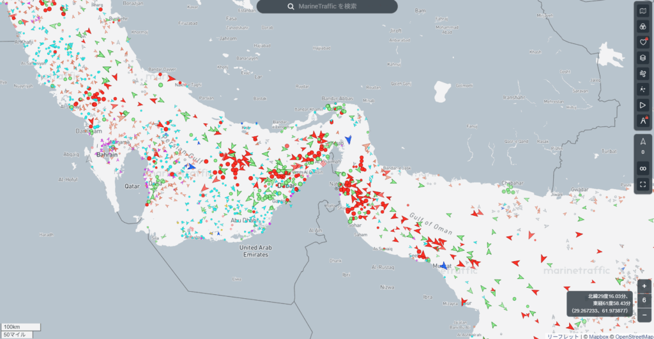Toggle the density map dots icon
Screen dimensions: 654x339
click(643, 89)
